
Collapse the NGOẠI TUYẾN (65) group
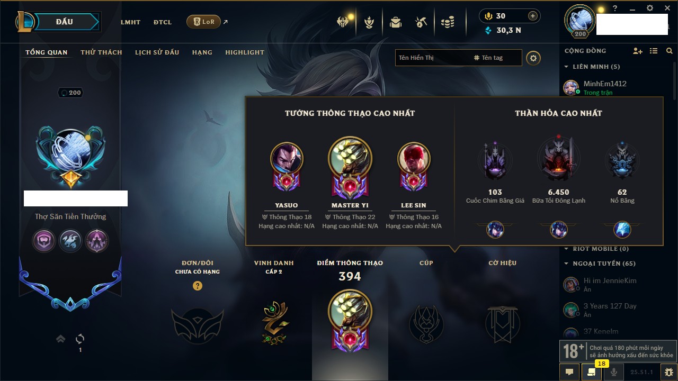pos(600,264)
